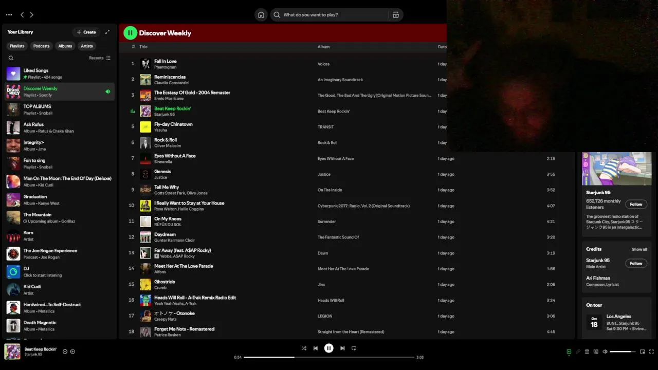Image resolution: width=658 pixels, height=370 pixels.
Task: Open the Los Angeles Oct 18 tour date
Action: [616, 322]
